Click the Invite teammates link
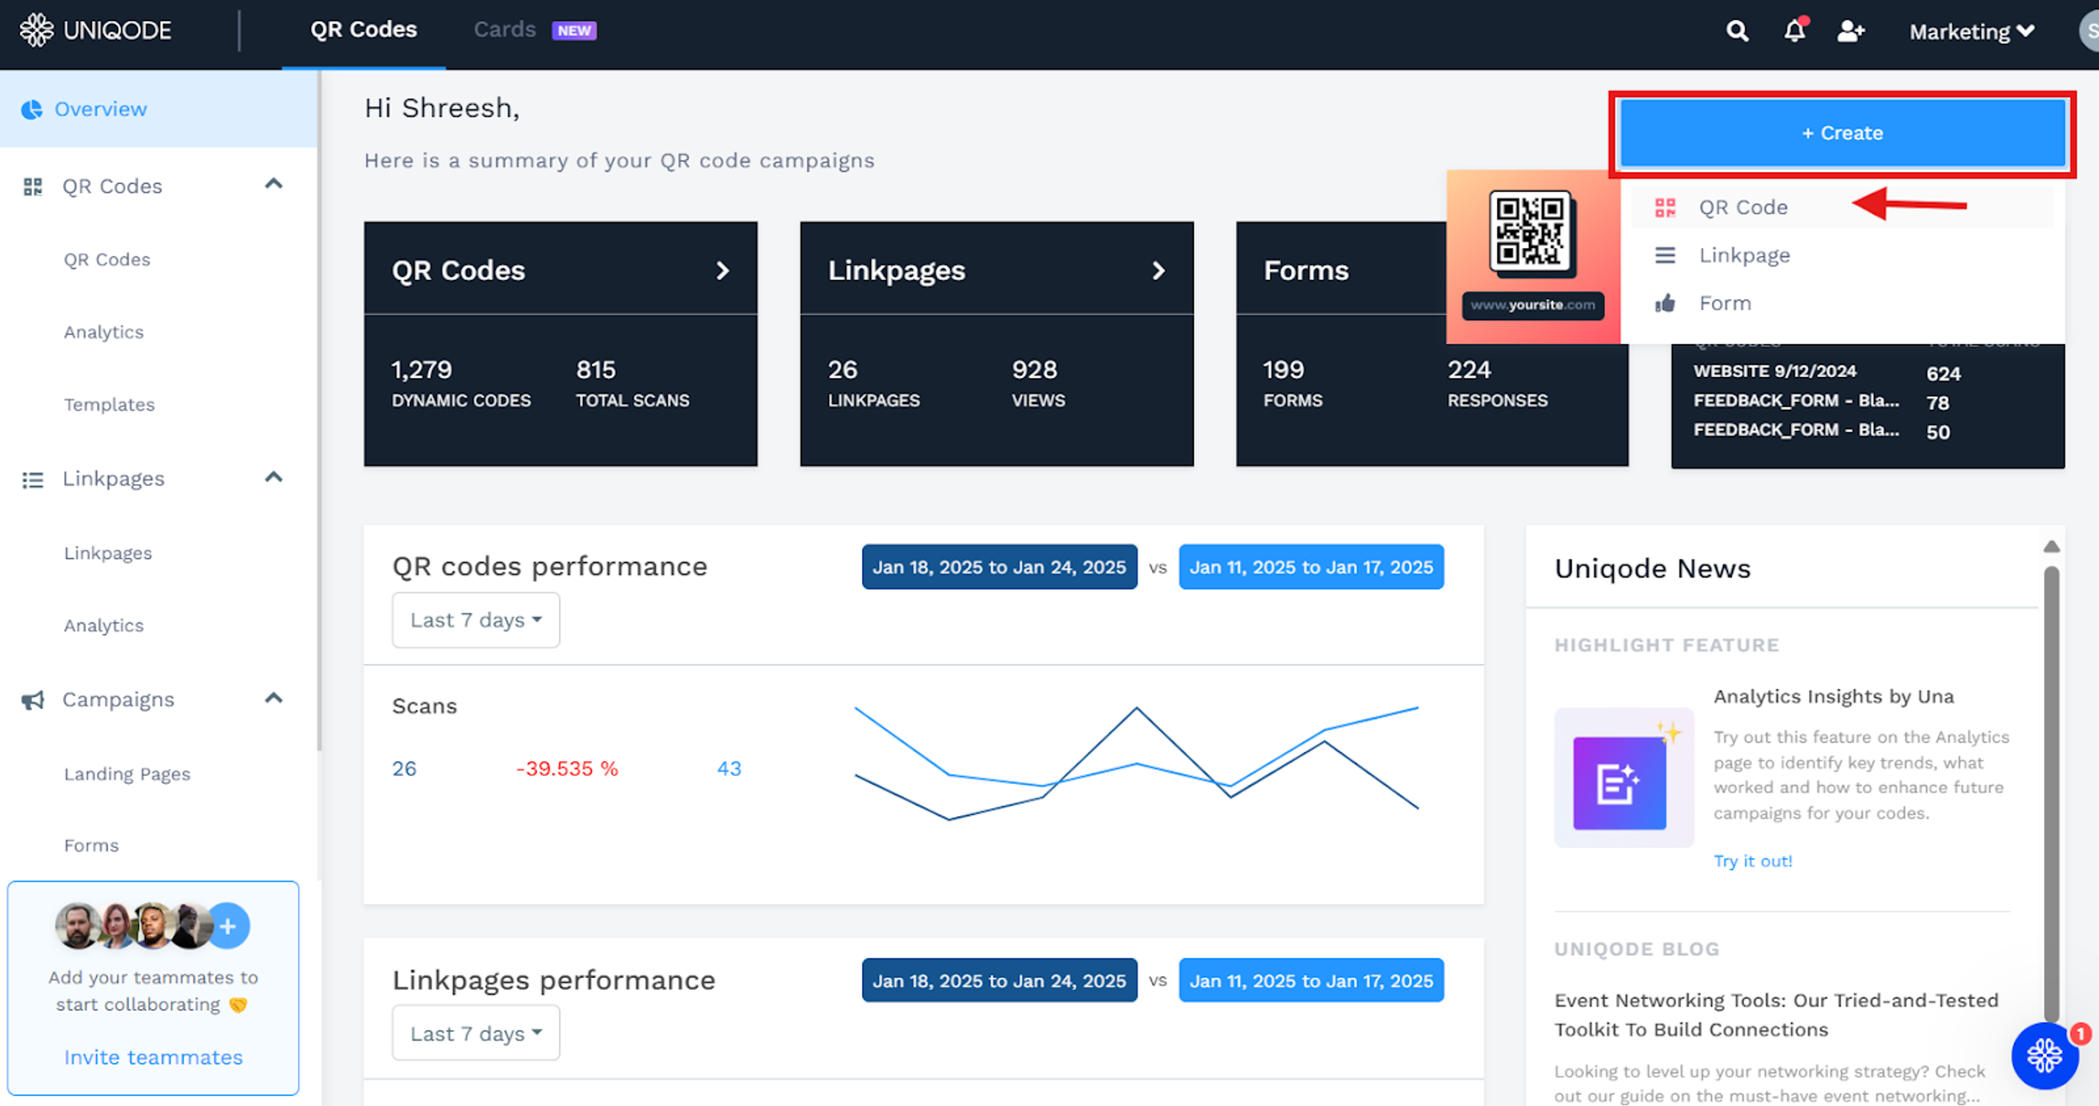This screenshot has height=1106, width=2099. click(153, 1057)
